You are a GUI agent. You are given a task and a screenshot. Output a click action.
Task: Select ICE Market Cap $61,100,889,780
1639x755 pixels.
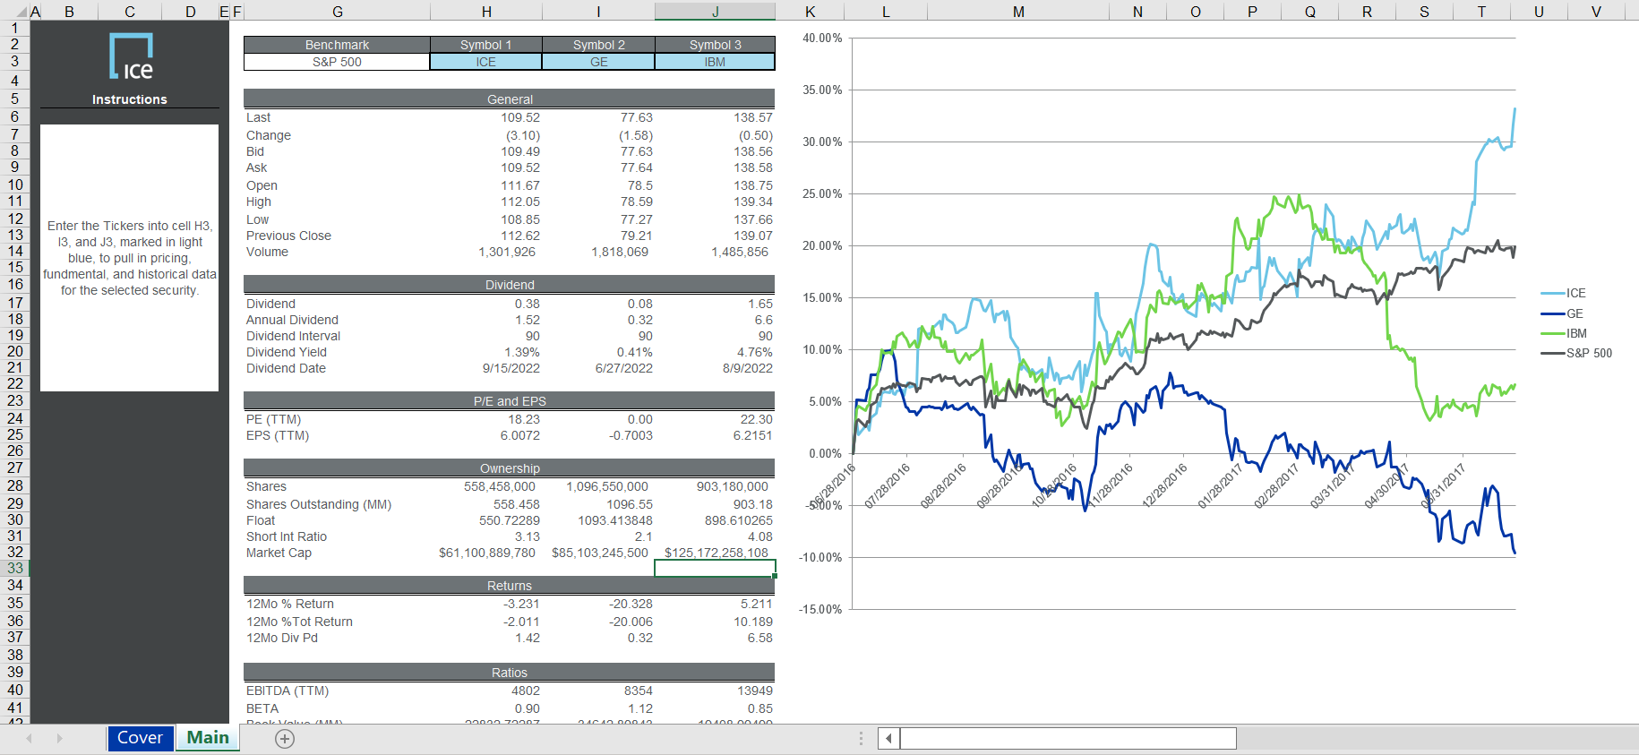487,553
